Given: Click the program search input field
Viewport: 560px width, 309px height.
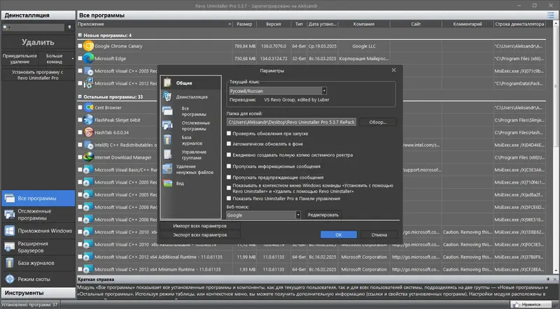Looking at the screenshot, I should [x=37, y=27].
